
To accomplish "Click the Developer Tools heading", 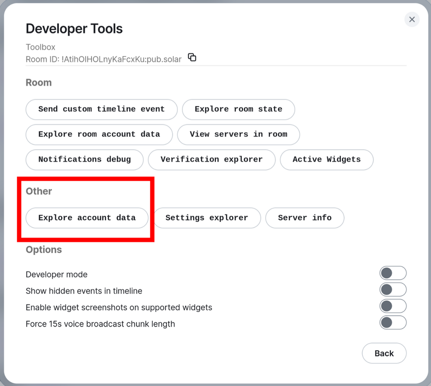I will [x=74, y=29].
